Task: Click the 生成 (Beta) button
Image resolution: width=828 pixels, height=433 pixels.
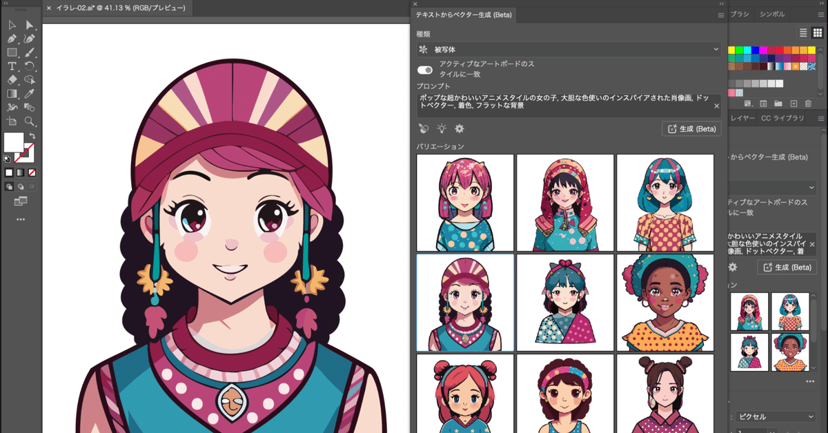Action: (x=691, y=128)
